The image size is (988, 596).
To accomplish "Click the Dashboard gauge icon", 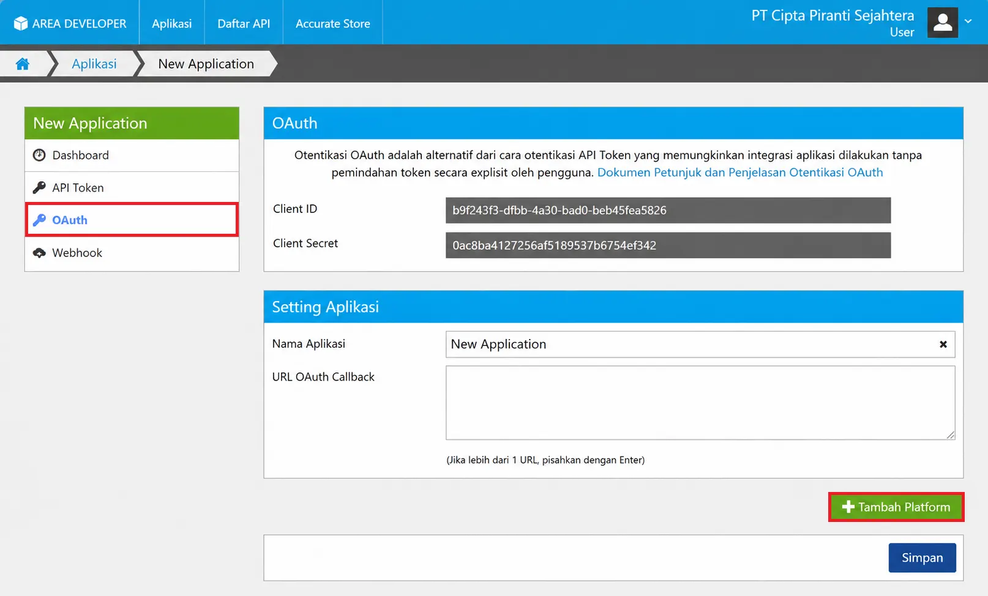I will pos(39,155).
